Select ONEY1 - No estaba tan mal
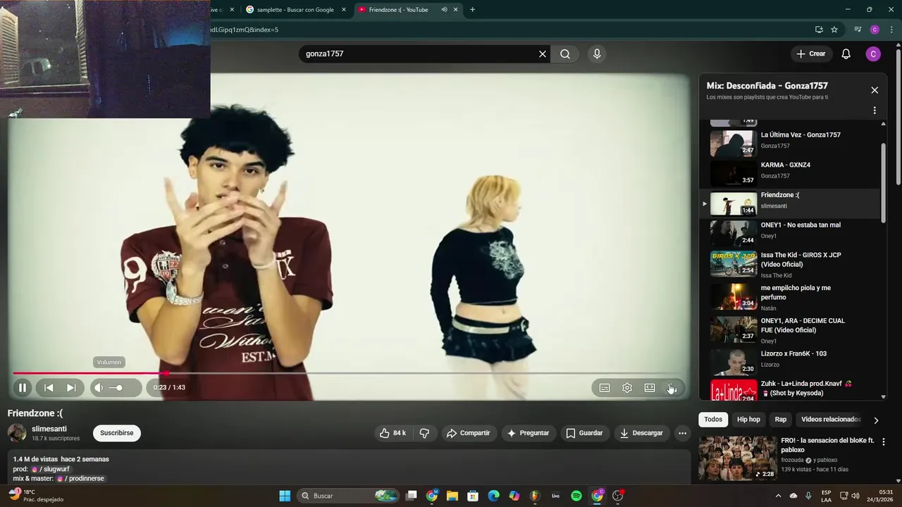Image resolution: width=902 pixels, height=507 pixels. pyautogui.click(x=789, y=234)
